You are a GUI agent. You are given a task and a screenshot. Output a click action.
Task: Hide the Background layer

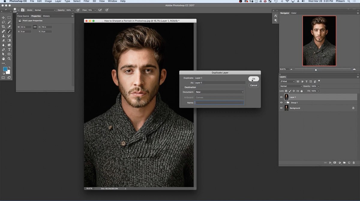[x=281, y=108]
